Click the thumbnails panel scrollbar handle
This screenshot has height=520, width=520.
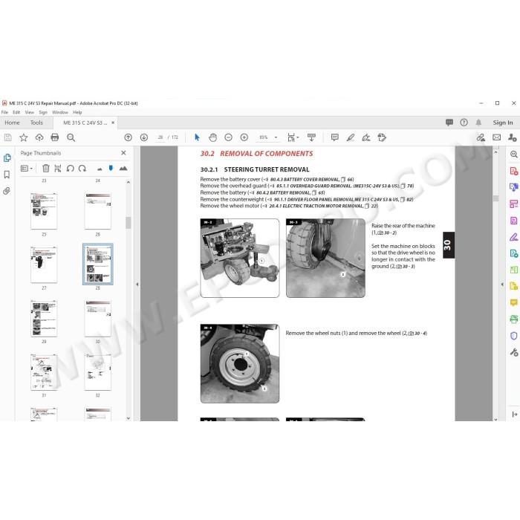129,223
